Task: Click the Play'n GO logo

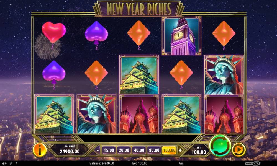Action: point(252,163)
